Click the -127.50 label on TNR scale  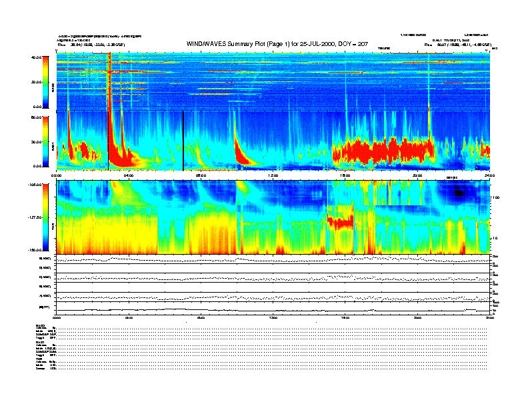(35, 217)
